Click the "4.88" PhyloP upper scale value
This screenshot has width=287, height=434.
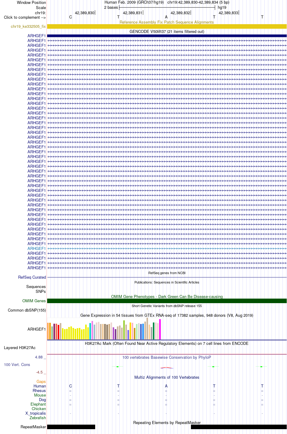pyautogui.click(x=39, y=357)
